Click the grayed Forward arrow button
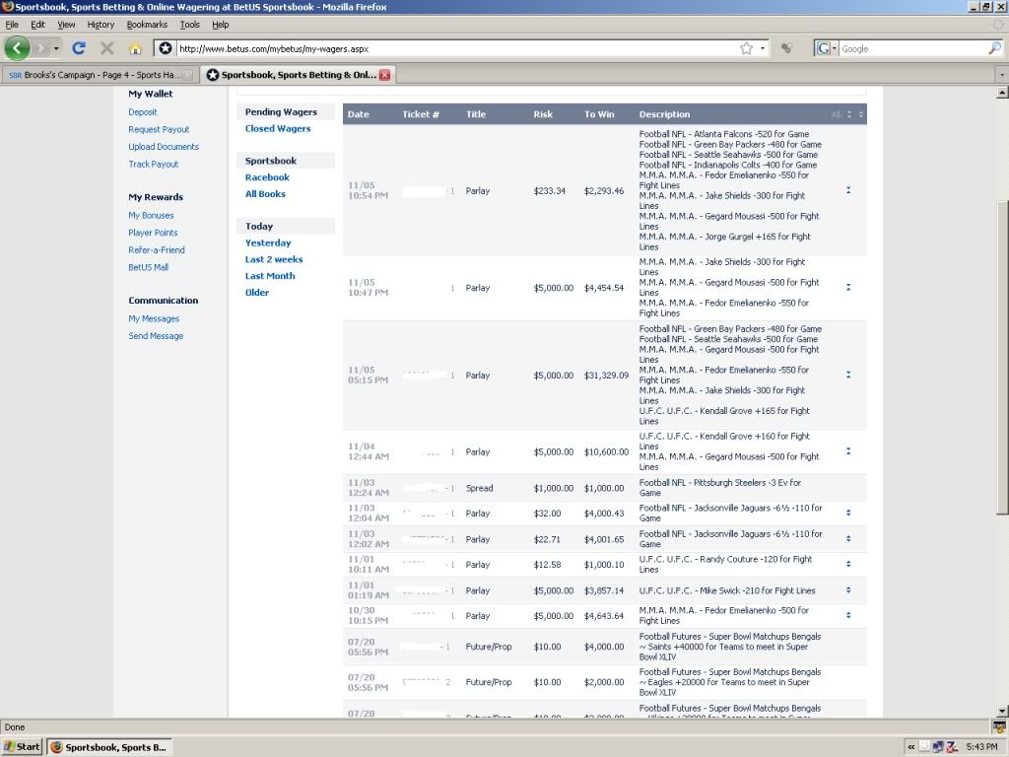This screenshot has width=1009, height=757. pyautogui.click(x=40, y=48)
